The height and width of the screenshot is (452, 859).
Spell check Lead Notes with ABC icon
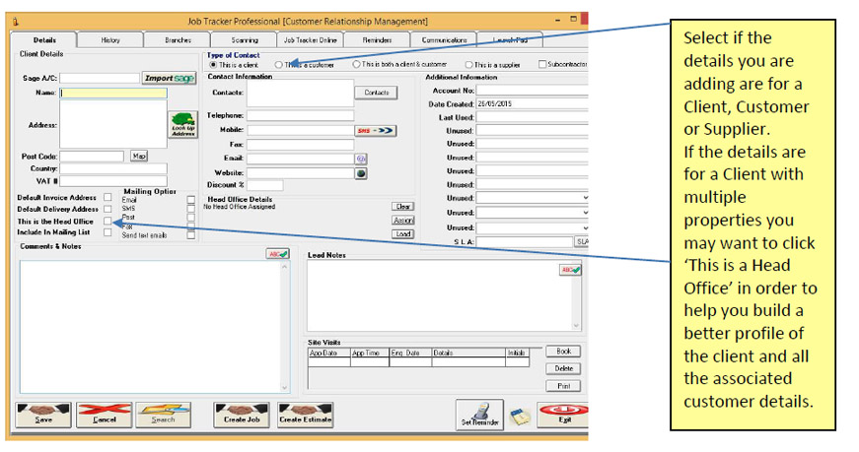coord(570,270)
